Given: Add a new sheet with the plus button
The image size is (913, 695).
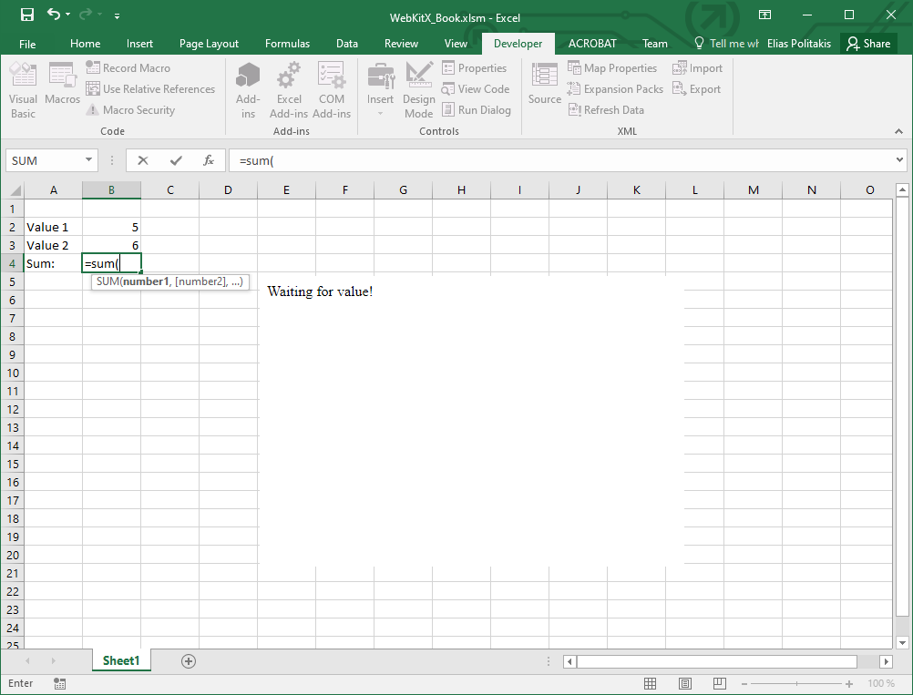Looking at the screenshot, I should pyautogui.click(x=188, y=661).
